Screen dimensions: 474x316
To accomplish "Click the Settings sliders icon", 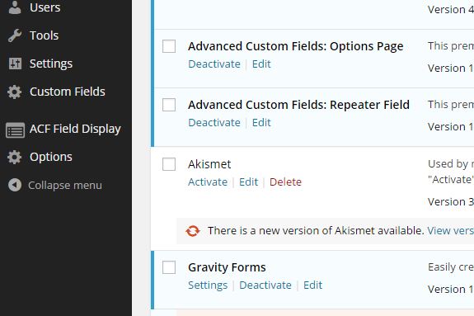I will click(15, 64).
